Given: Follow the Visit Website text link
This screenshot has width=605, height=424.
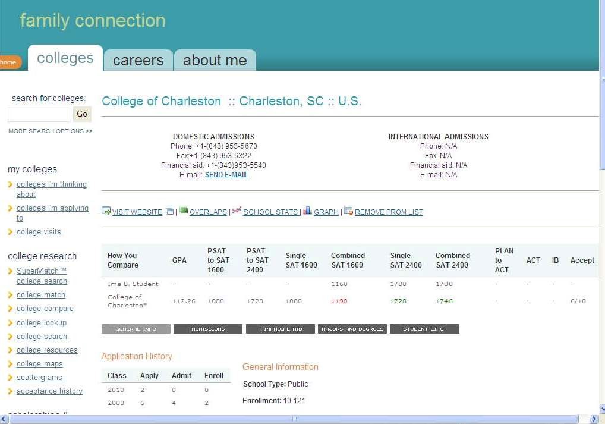Looking at the screenshot, I should tap(137, 212).
